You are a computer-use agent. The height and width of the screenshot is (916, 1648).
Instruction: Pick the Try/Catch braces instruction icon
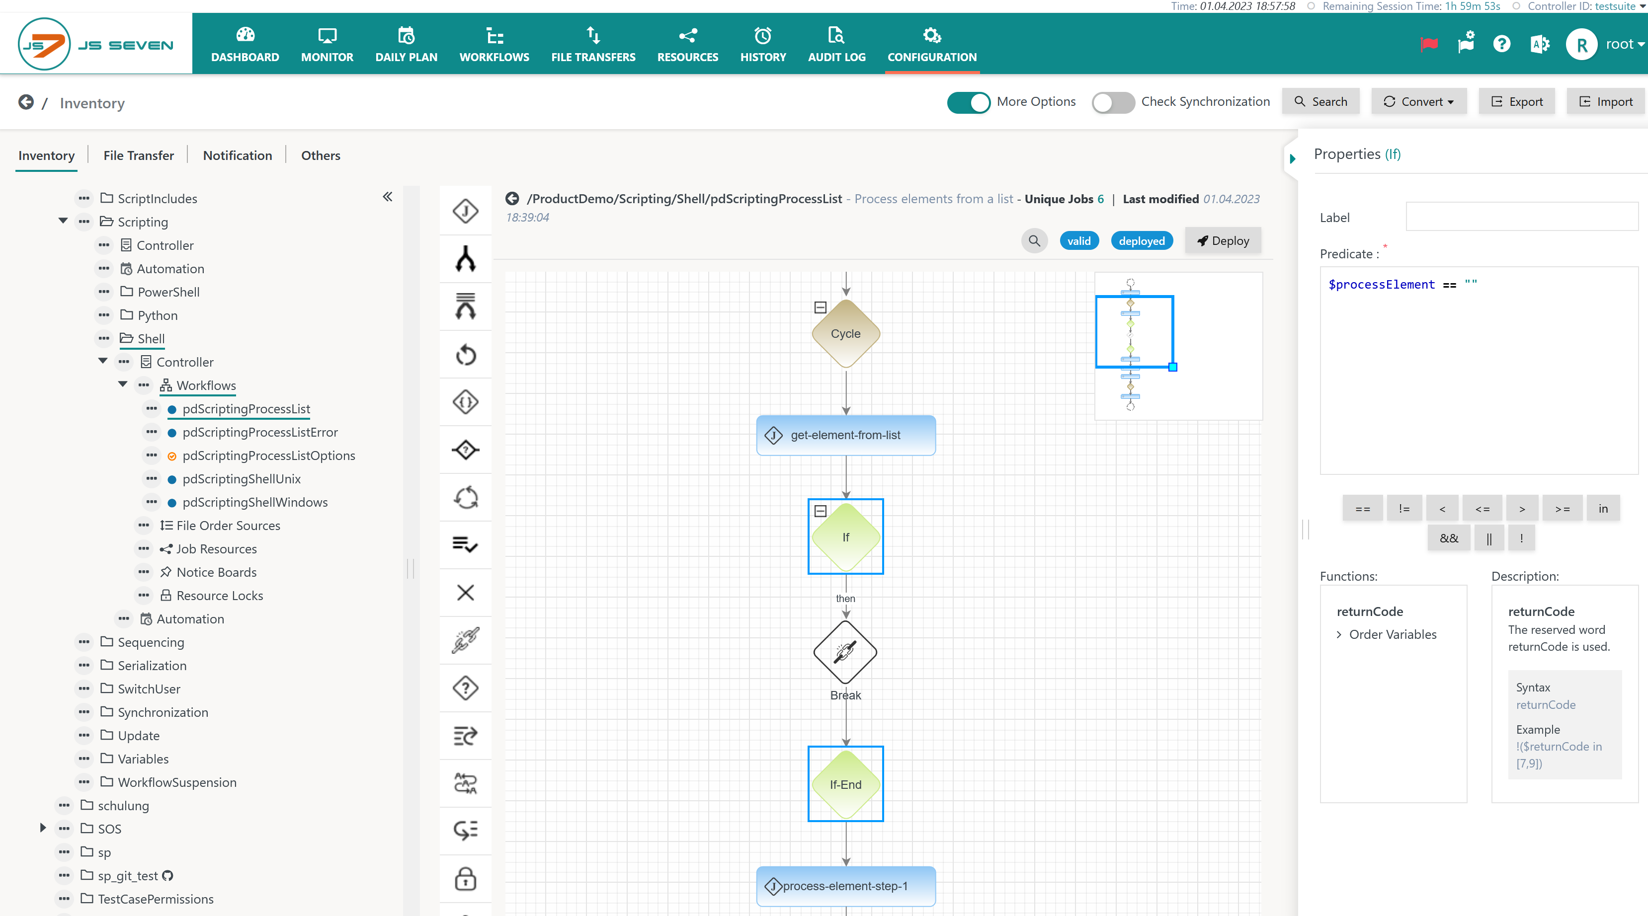[465, 402]
